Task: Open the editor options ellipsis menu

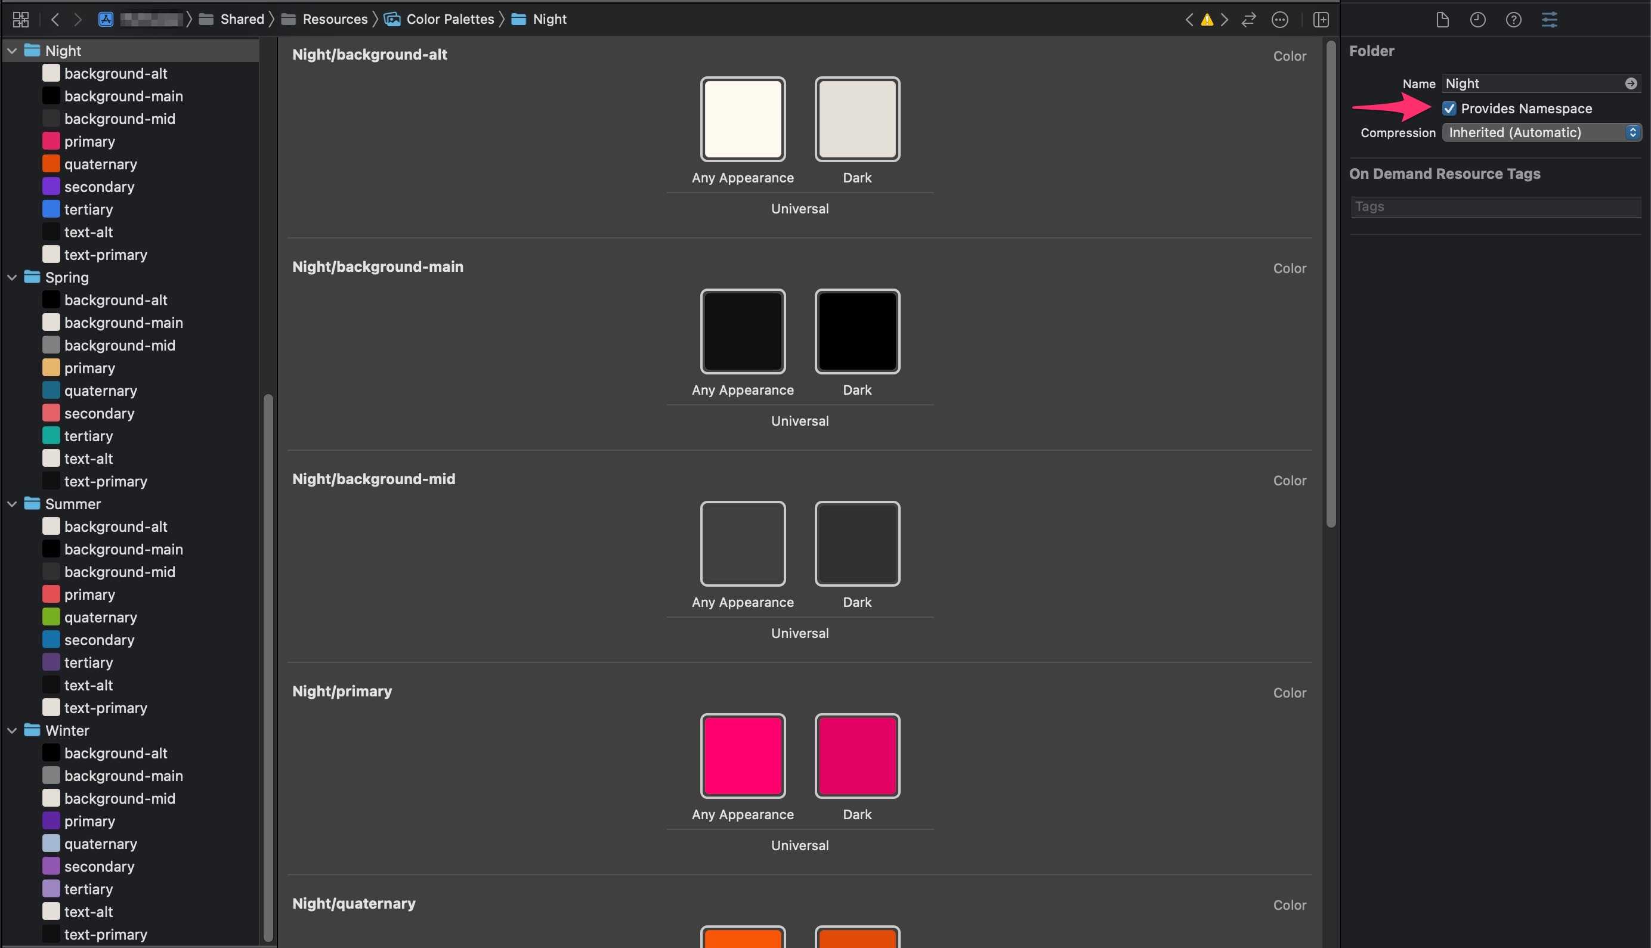Action: 1280,20
